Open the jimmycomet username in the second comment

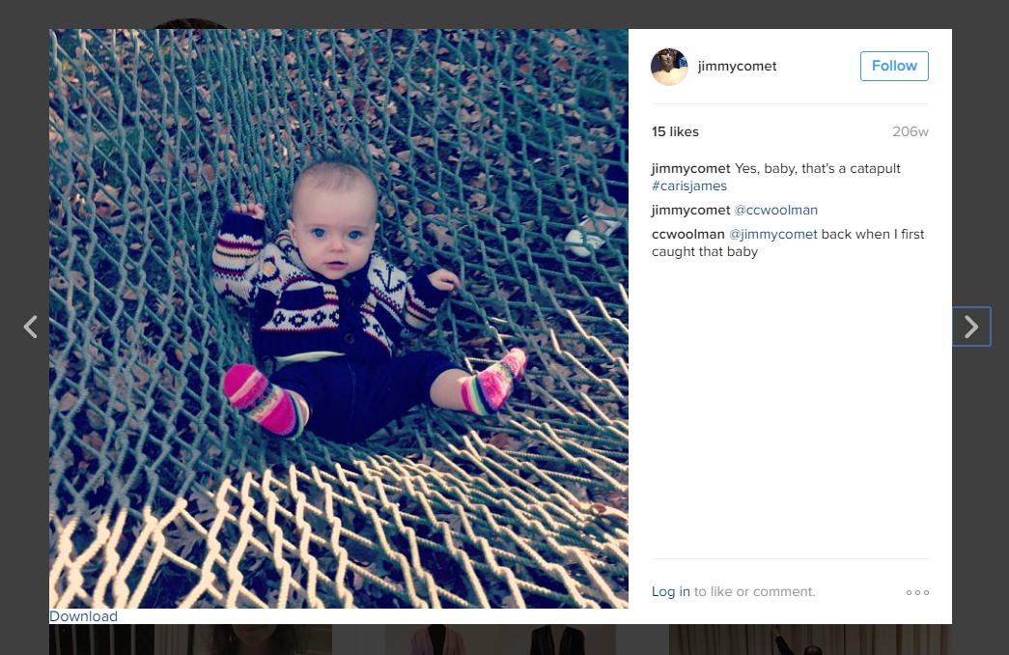[690, 210]
